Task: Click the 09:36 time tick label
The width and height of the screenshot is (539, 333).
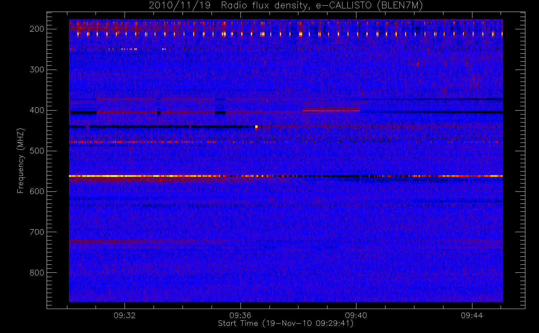Action: (x=240, y=315)
